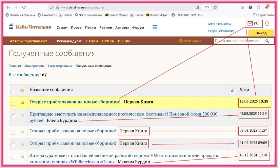The width and height of the screenshot is (278, 168).
Task: Open the 110% zoom level indicator
Action: tap(206, 7)
